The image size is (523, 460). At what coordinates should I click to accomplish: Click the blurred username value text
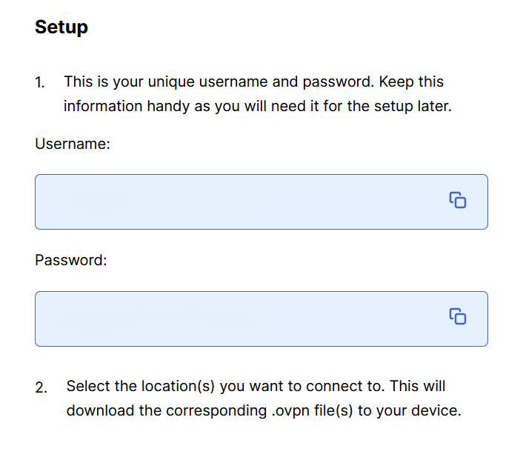[104, 200]
